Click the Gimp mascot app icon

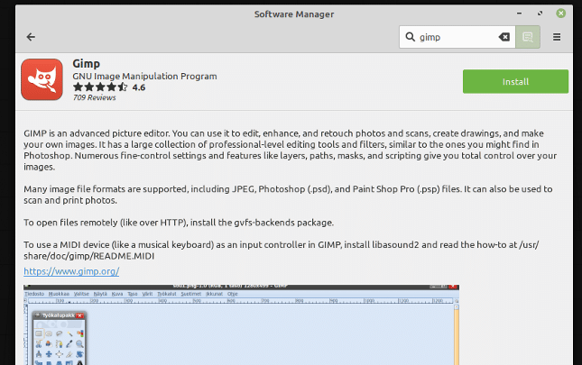(x=42, y=79)
